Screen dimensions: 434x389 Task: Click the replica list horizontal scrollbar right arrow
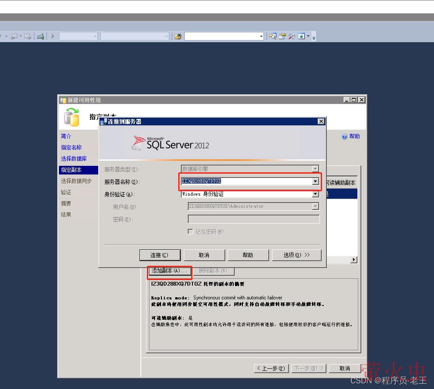point(354,260)
